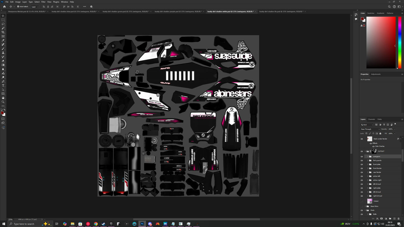Screen dimensions: 404x227
Task: Click Create new group folder icon
Action: [390, 219]
